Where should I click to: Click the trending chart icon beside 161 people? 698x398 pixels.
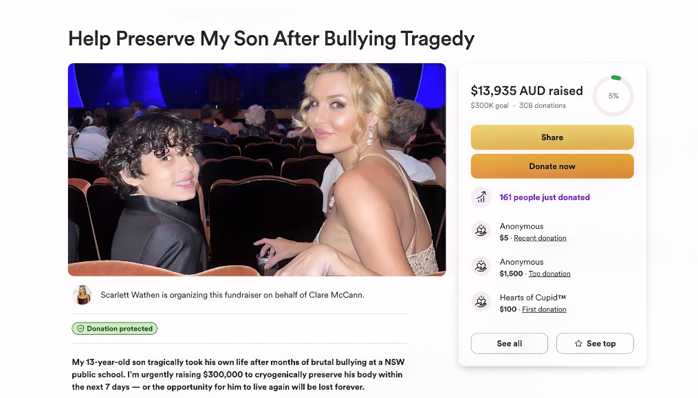(481, 197)
